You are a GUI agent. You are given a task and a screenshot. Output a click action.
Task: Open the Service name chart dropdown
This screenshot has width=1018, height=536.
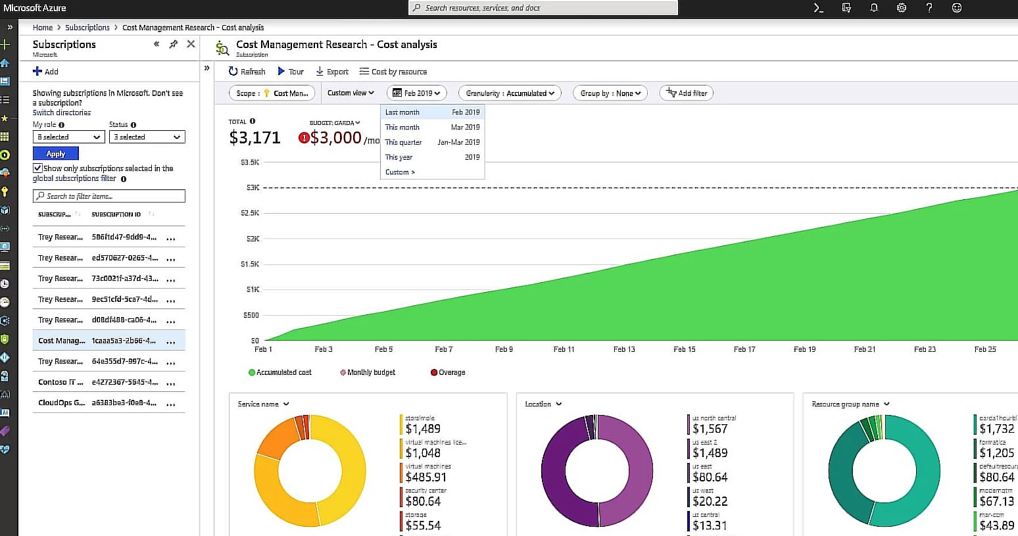coord(262,404)
